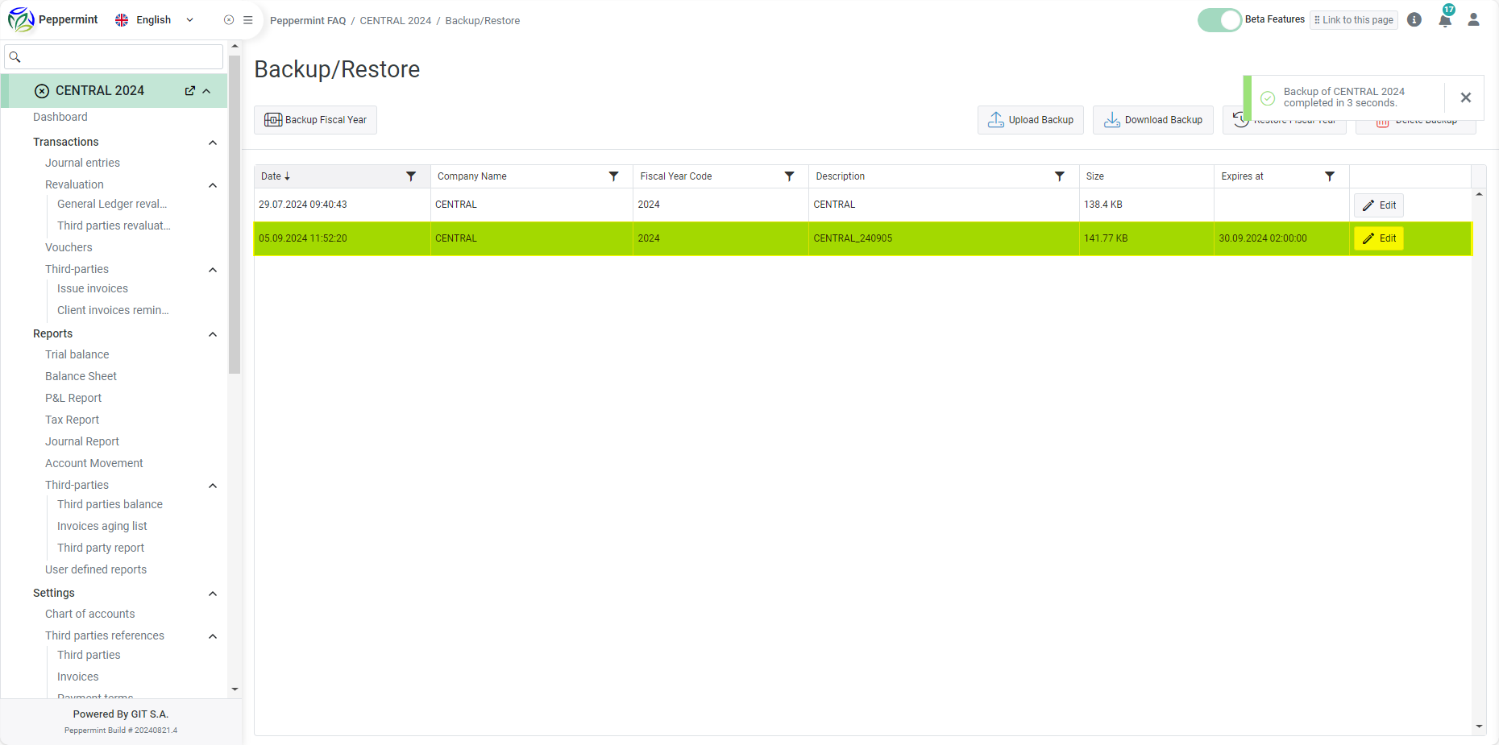Click the UK flag language icon
1499x745 pixels.
pyautogui.click(x=122, y=20)
